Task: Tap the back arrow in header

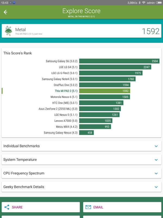Action: click(x=5, y=12)
